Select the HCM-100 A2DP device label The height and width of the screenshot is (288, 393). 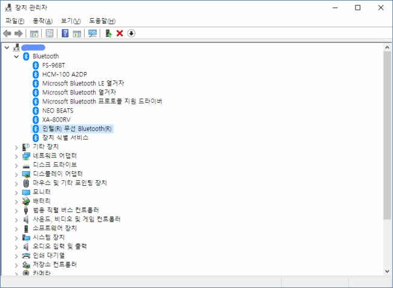coord(65,74)
